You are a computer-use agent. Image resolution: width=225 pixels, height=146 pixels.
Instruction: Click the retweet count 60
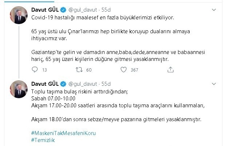coord(89,70)
